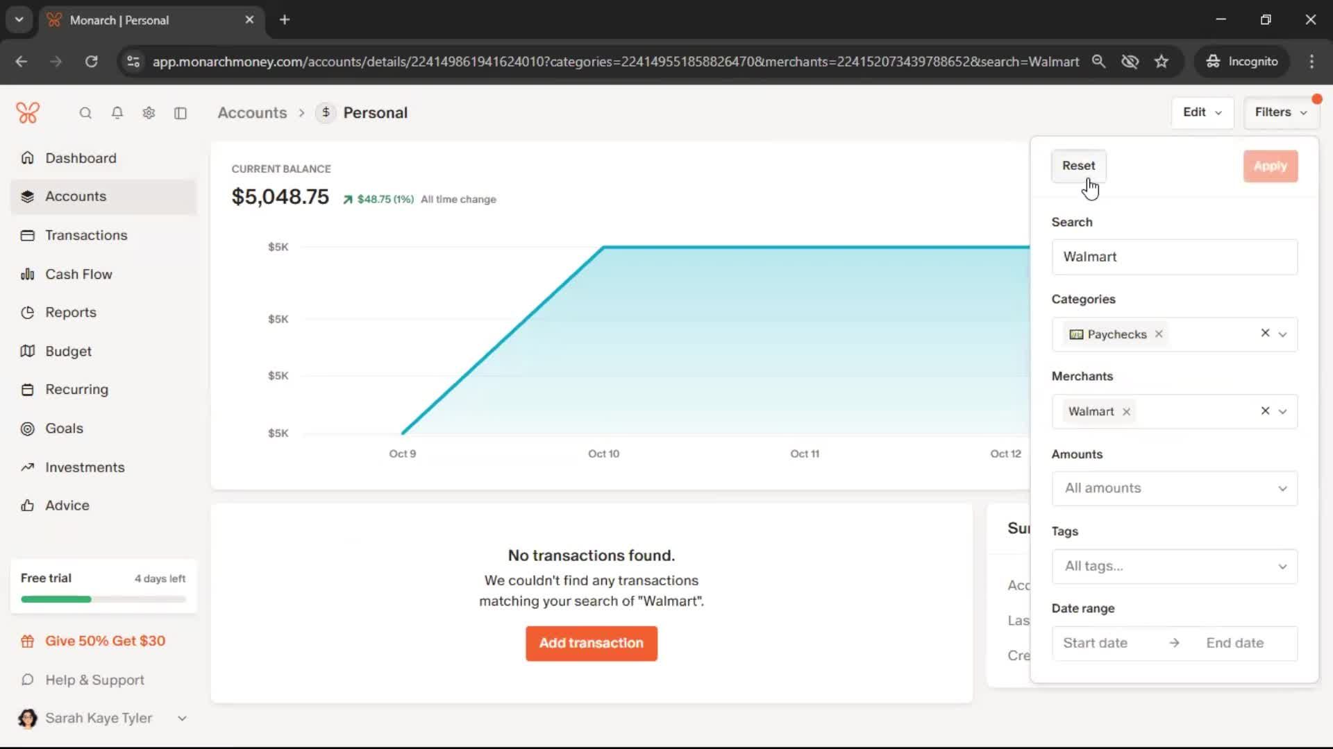Click the tracking protection eye icon

(x=1130, y=62)
